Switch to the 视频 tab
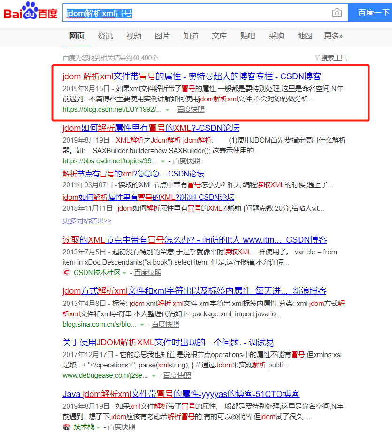392x435 pixels. (133, 36)
